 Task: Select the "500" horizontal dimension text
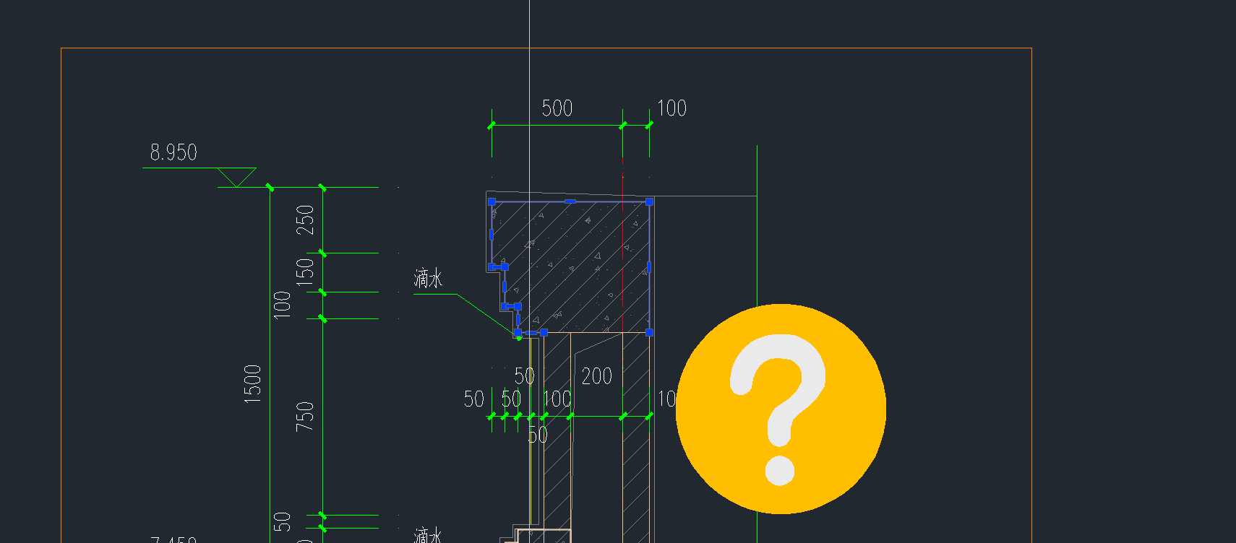tap(557, 108)
